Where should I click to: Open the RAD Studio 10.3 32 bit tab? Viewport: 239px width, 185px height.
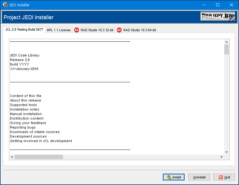click(94, 30)
